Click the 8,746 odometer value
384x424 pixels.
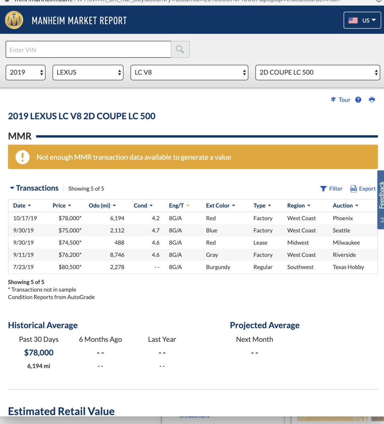click(x=117, y=255)
